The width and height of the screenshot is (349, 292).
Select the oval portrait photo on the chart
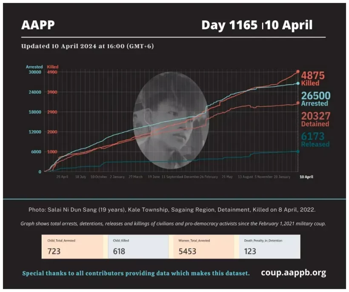coord(171,121)
